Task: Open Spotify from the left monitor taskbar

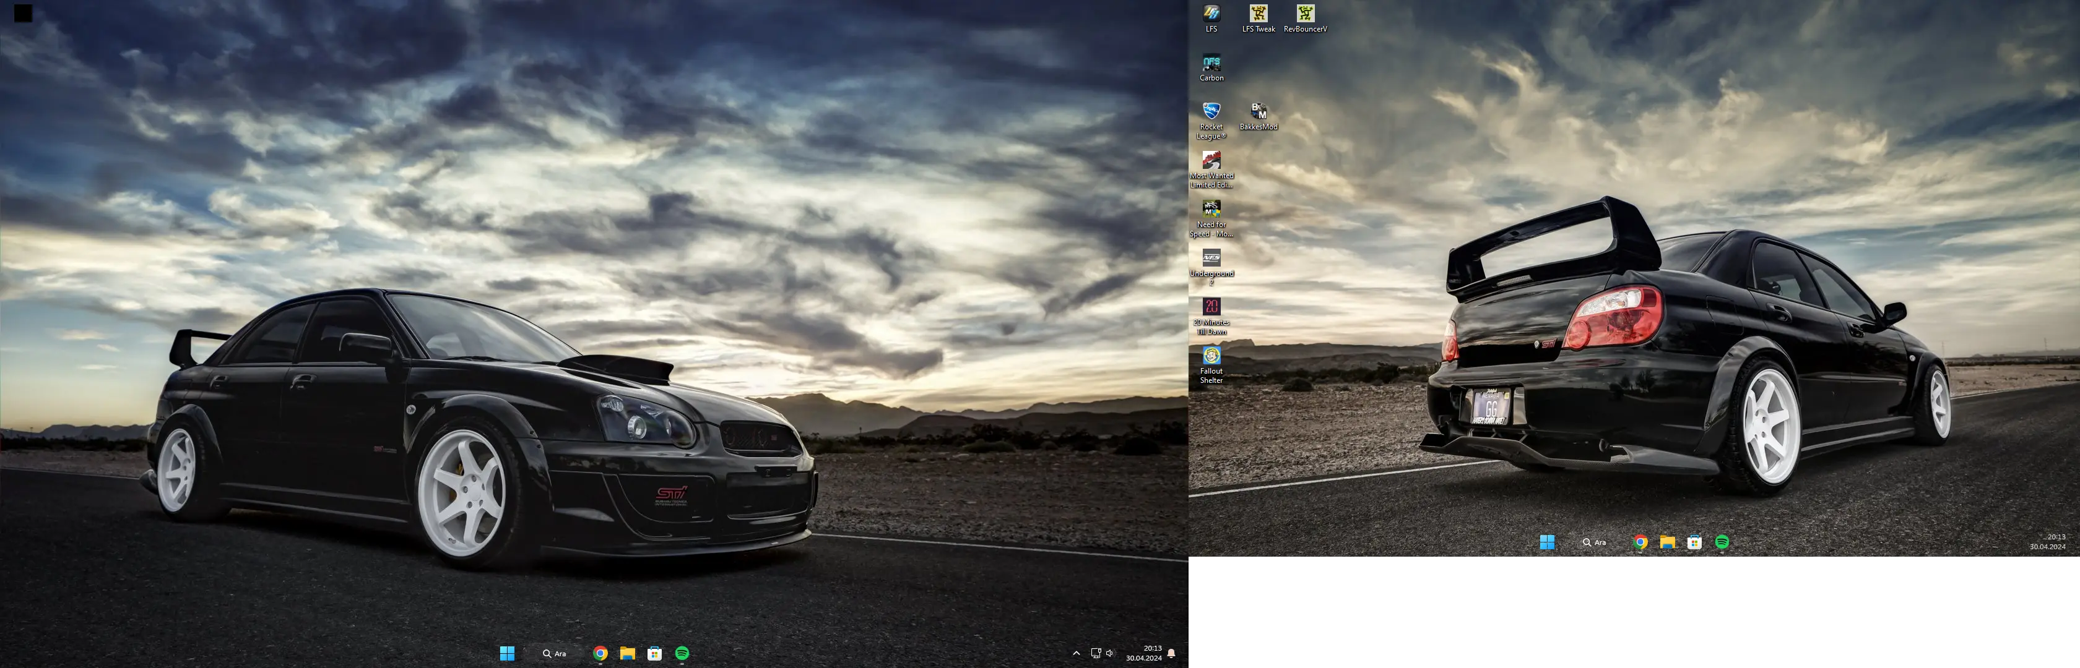Action: tap(682, 654)
